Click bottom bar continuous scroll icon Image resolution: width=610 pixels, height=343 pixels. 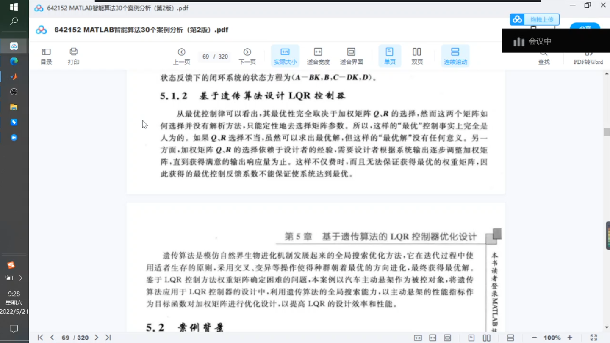tap(510, 338)
